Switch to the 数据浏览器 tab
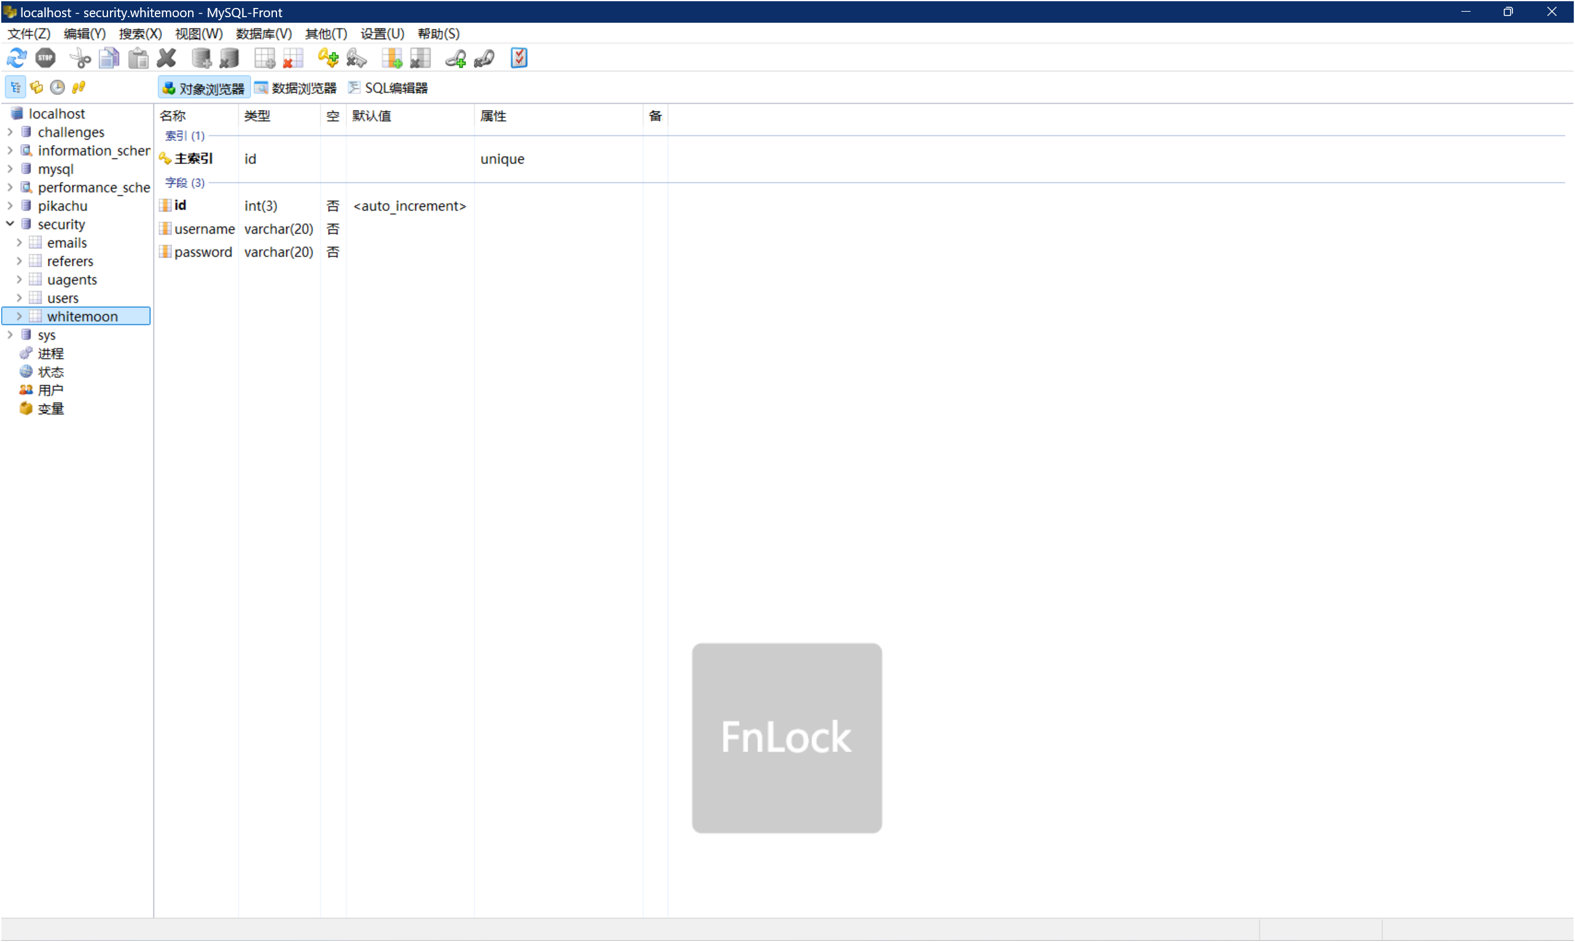This screenshot has height=942, width=1575. coord(295,88)
